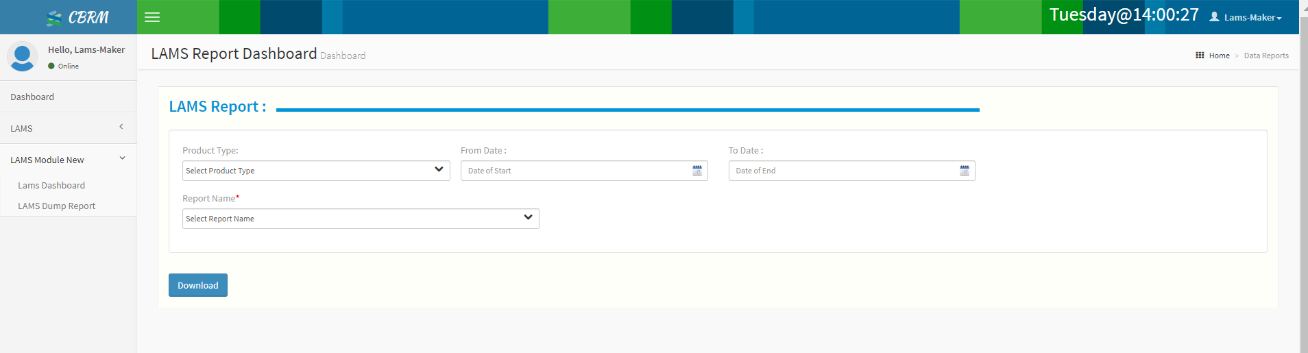1308x353 pixels.
Task: Go to Home breadcrumb link
Action: click(1219, 56)
